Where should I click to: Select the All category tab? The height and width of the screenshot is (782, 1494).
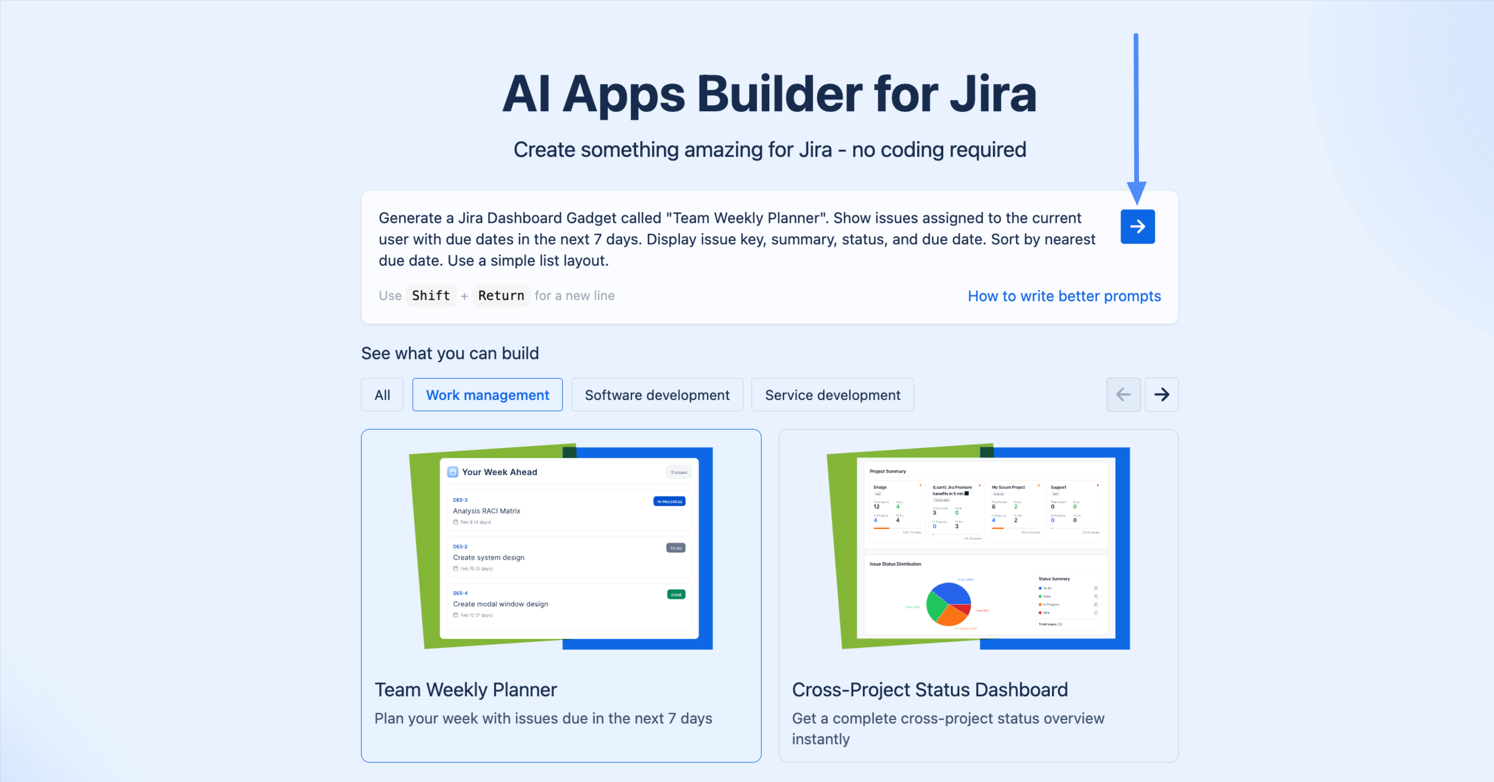[382, 395]
